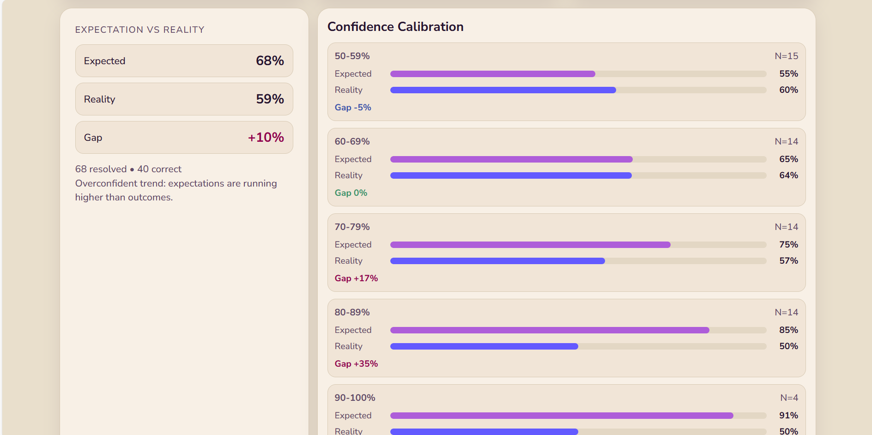
Task: Select the Reality bar in 60-69% bucket
Action: tap(578, 175)
